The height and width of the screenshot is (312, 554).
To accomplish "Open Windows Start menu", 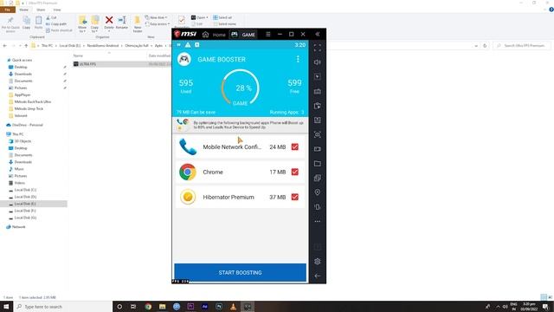I will (x=6, y=307).
